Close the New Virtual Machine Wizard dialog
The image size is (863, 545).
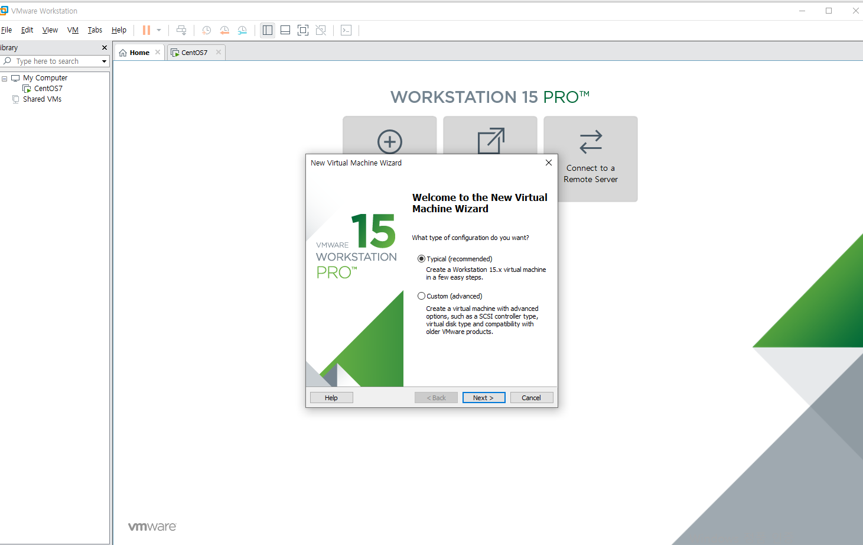click(x=549, y=163)
